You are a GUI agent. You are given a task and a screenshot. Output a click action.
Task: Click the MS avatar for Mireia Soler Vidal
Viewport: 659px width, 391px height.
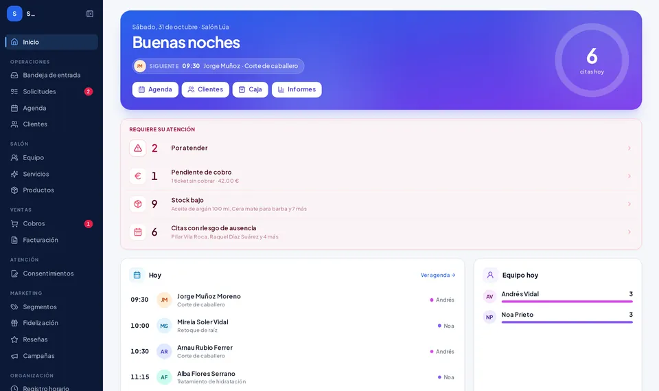click(164, 326)
